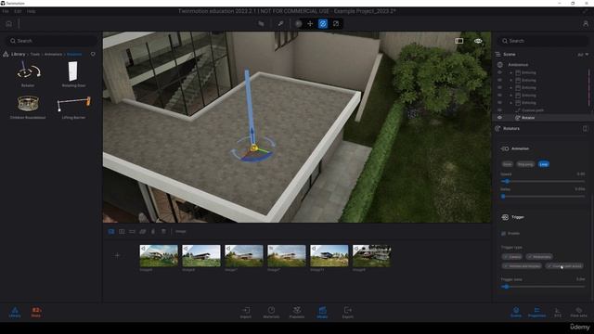Viewport: 594px width, 334px height.
Task: Adjust the Speed slider
Action: pos(542,182)
